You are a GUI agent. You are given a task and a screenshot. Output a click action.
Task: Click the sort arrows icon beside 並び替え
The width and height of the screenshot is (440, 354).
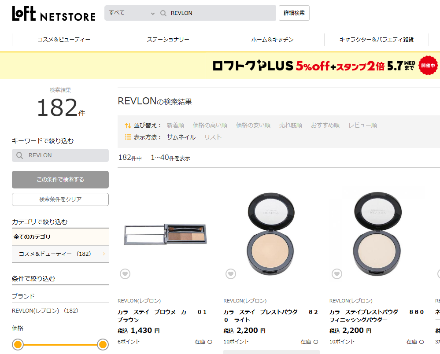tap(128, 125)
